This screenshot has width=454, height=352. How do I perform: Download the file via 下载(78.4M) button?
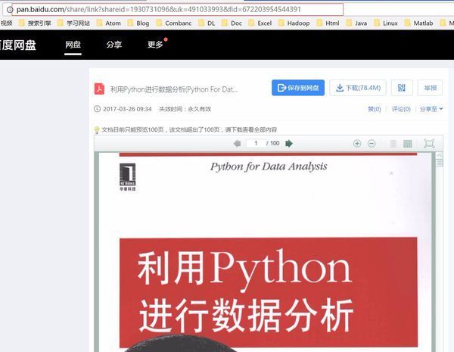[358, 88]
